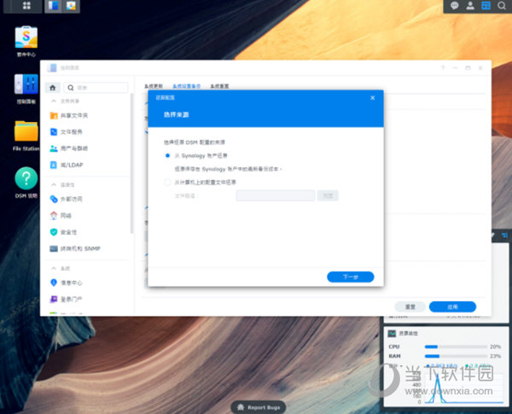
Task: Open the Login Portal (登录门户) item
Action: click(66, 299)
